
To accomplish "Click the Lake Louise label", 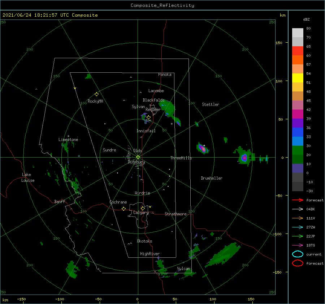I will click(x=28, y=177).
